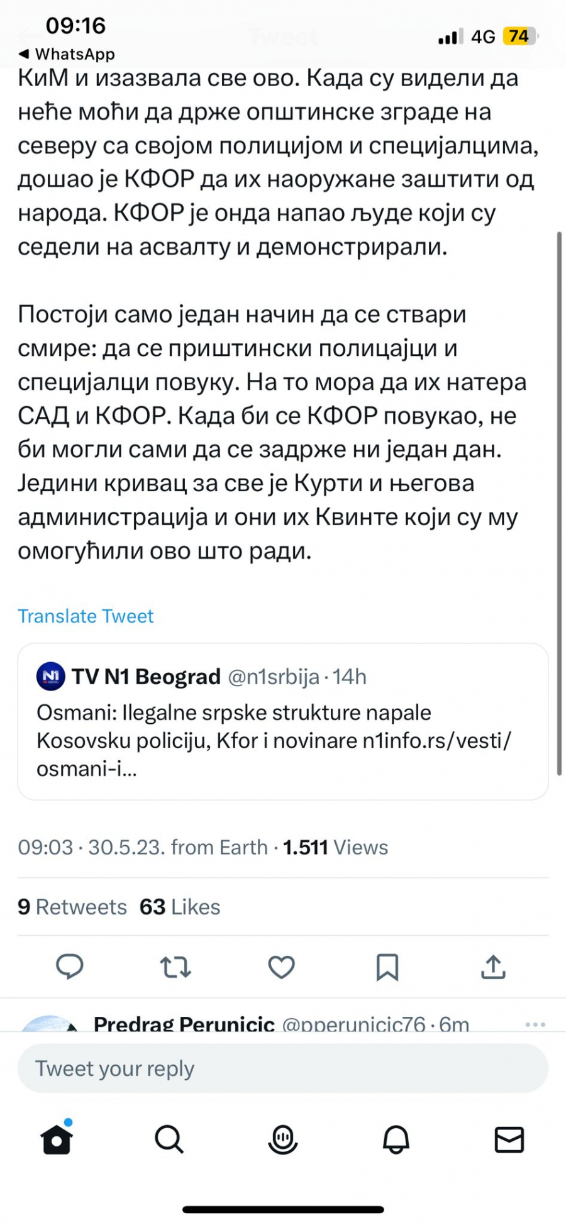Open the n1info.rs article link

click(x=440, y=741)
